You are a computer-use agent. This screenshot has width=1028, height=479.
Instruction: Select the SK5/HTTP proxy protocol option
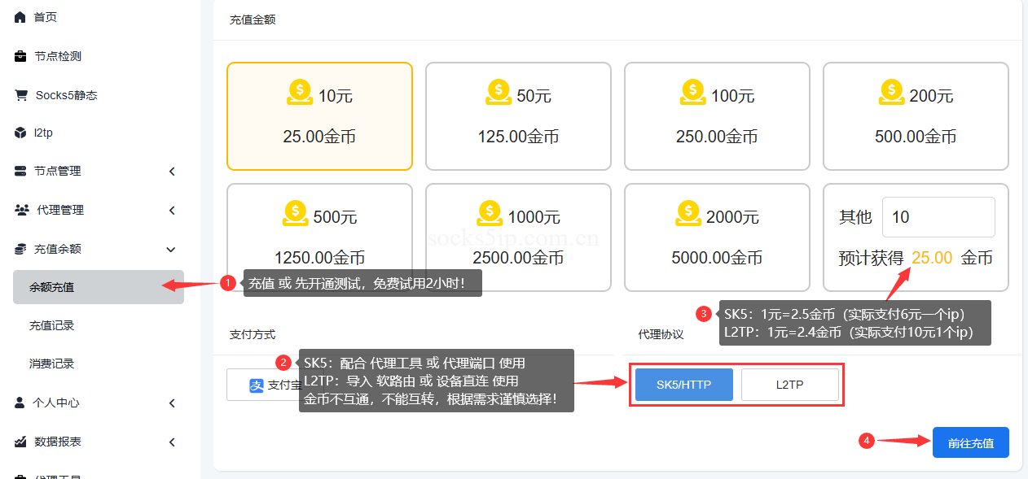point(683,385)
